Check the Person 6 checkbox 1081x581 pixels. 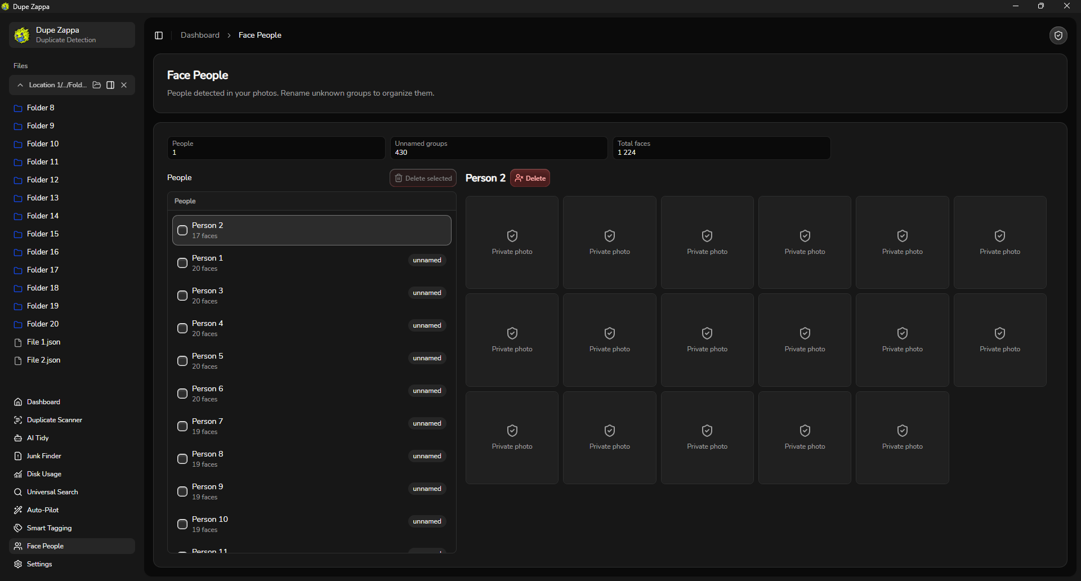182,394
